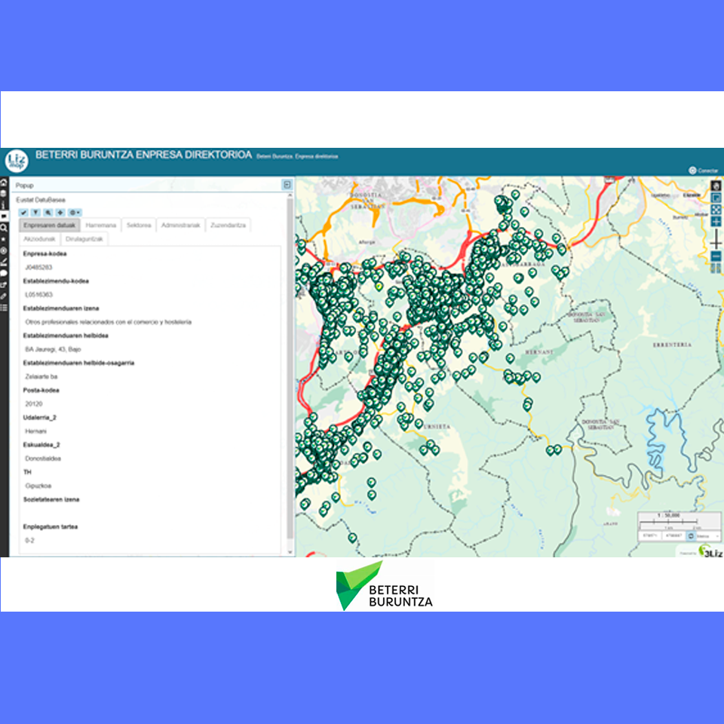Click the magnifier search icon in sidebar
Screen dimensions: 724x724
(x=4, y=227)
